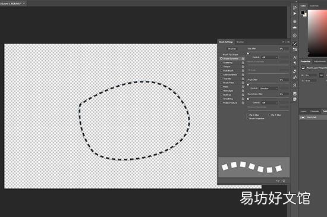The image size is (327, 217).
Task: Click the Angle Jitter slider handle
Action: coord(248,84)
